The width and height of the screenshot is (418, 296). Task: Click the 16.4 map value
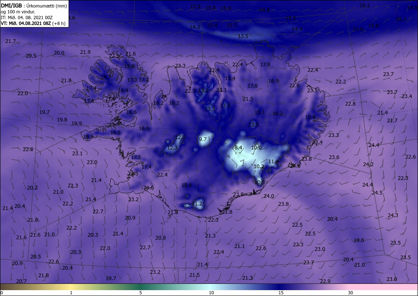[123, 91]
